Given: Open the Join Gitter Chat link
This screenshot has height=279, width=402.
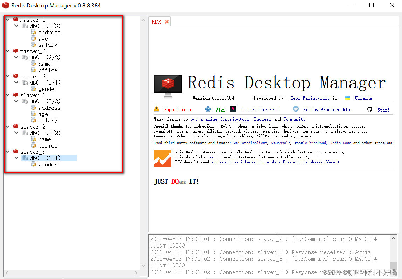Looking at the screenshot, I should [x=260, y=109].
